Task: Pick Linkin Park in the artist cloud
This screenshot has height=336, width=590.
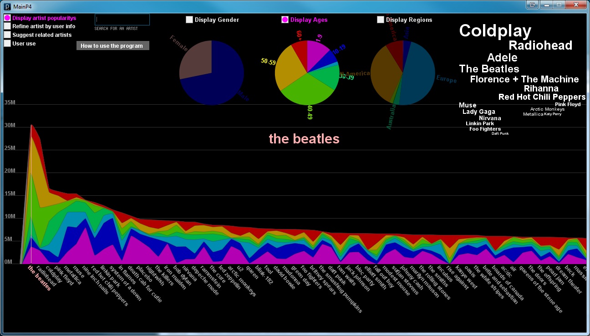Action: (x=480, y=123)
